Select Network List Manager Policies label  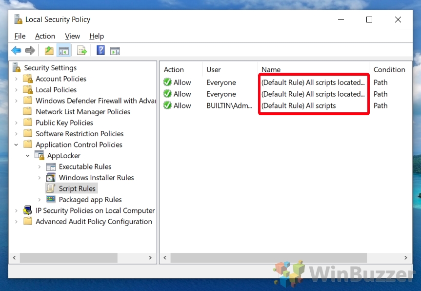coord(83,112)
